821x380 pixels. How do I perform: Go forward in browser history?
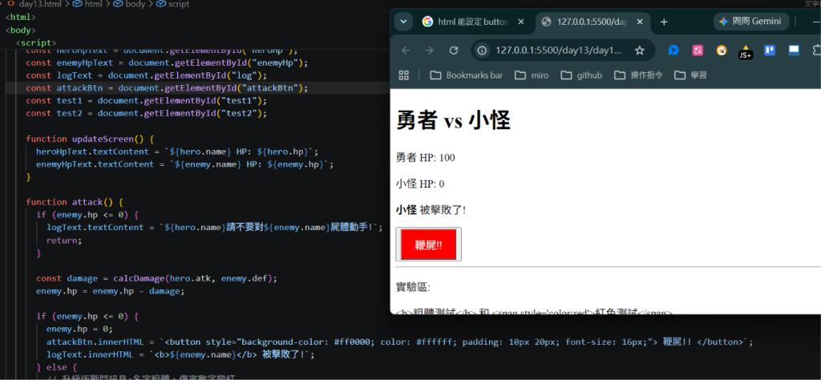tap(430, 51)
